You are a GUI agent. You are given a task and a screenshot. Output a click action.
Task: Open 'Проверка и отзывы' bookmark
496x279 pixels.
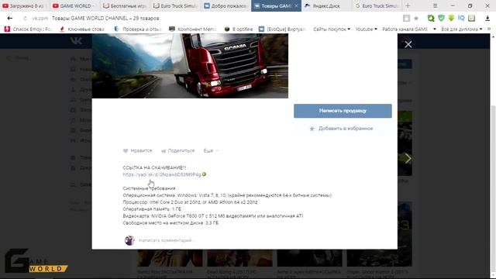[x=138, y=29]
